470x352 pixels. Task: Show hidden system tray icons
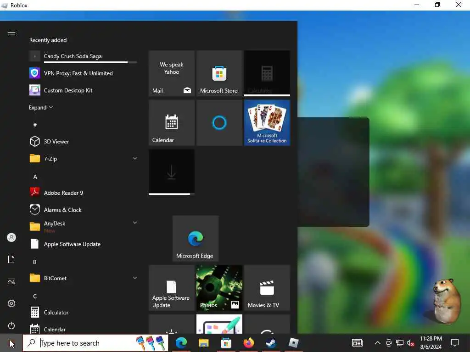pyautogui.click(x=378, y=343)
